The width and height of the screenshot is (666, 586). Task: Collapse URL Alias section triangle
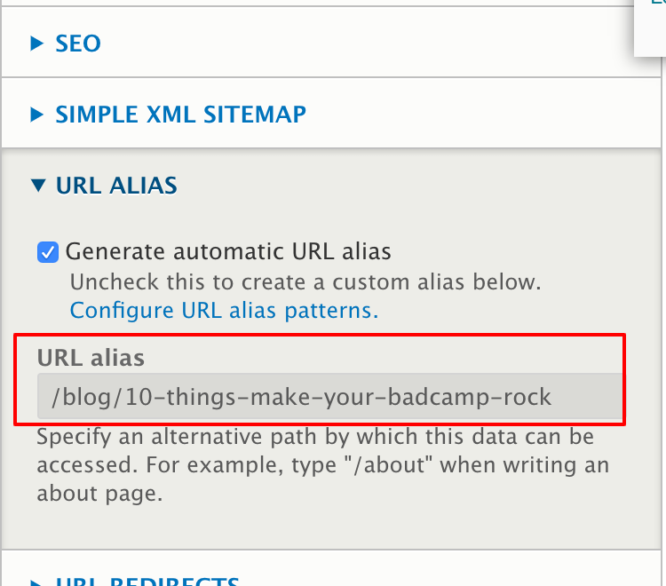pos(36,185)
